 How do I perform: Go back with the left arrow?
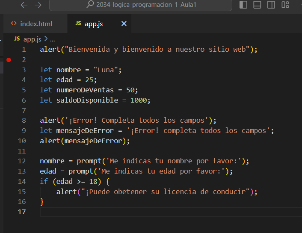coord(24,5)
